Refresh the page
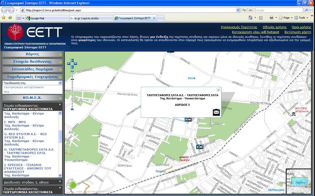 coord(244,10)
